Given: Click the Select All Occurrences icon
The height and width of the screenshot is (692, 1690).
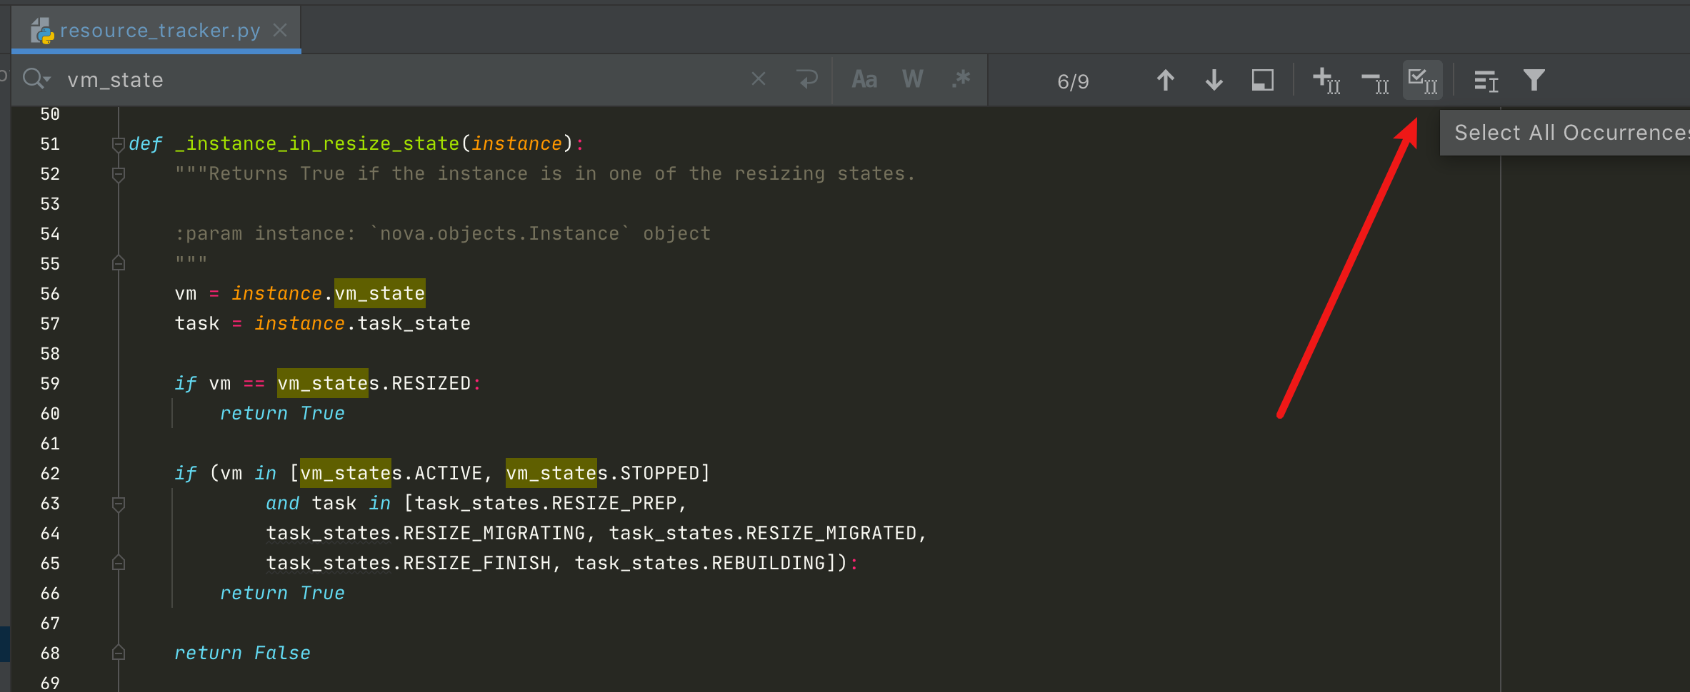Looking at the screenshot, I should [1421, 80].
